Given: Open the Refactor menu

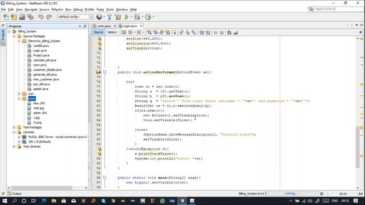Looking at the screenshot, I should [57, 10].
